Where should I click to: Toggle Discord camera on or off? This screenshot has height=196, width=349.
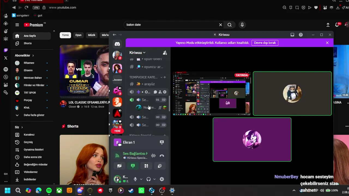[119, 166]
